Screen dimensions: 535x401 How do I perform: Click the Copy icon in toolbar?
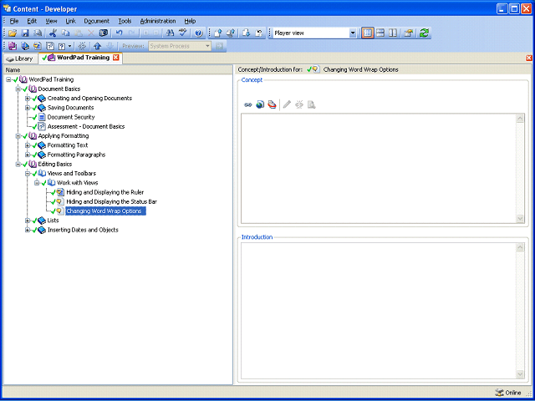pos(65,33)
